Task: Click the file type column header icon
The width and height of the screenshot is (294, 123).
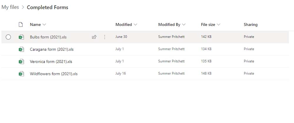Action: [x=21, y=25]
